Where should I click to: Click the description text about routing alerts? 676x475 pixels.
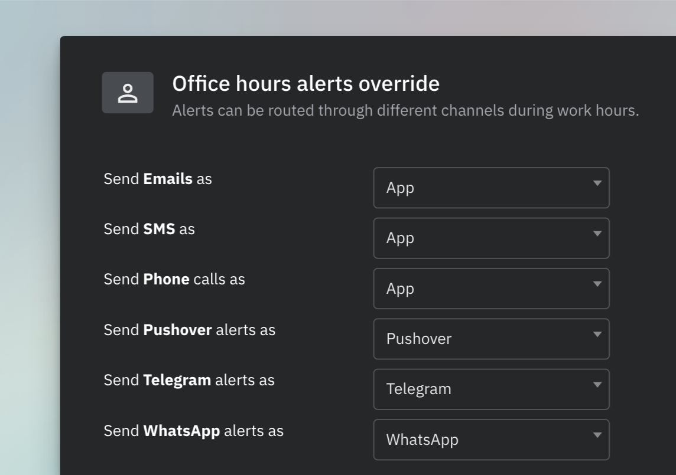click(405, 110)
